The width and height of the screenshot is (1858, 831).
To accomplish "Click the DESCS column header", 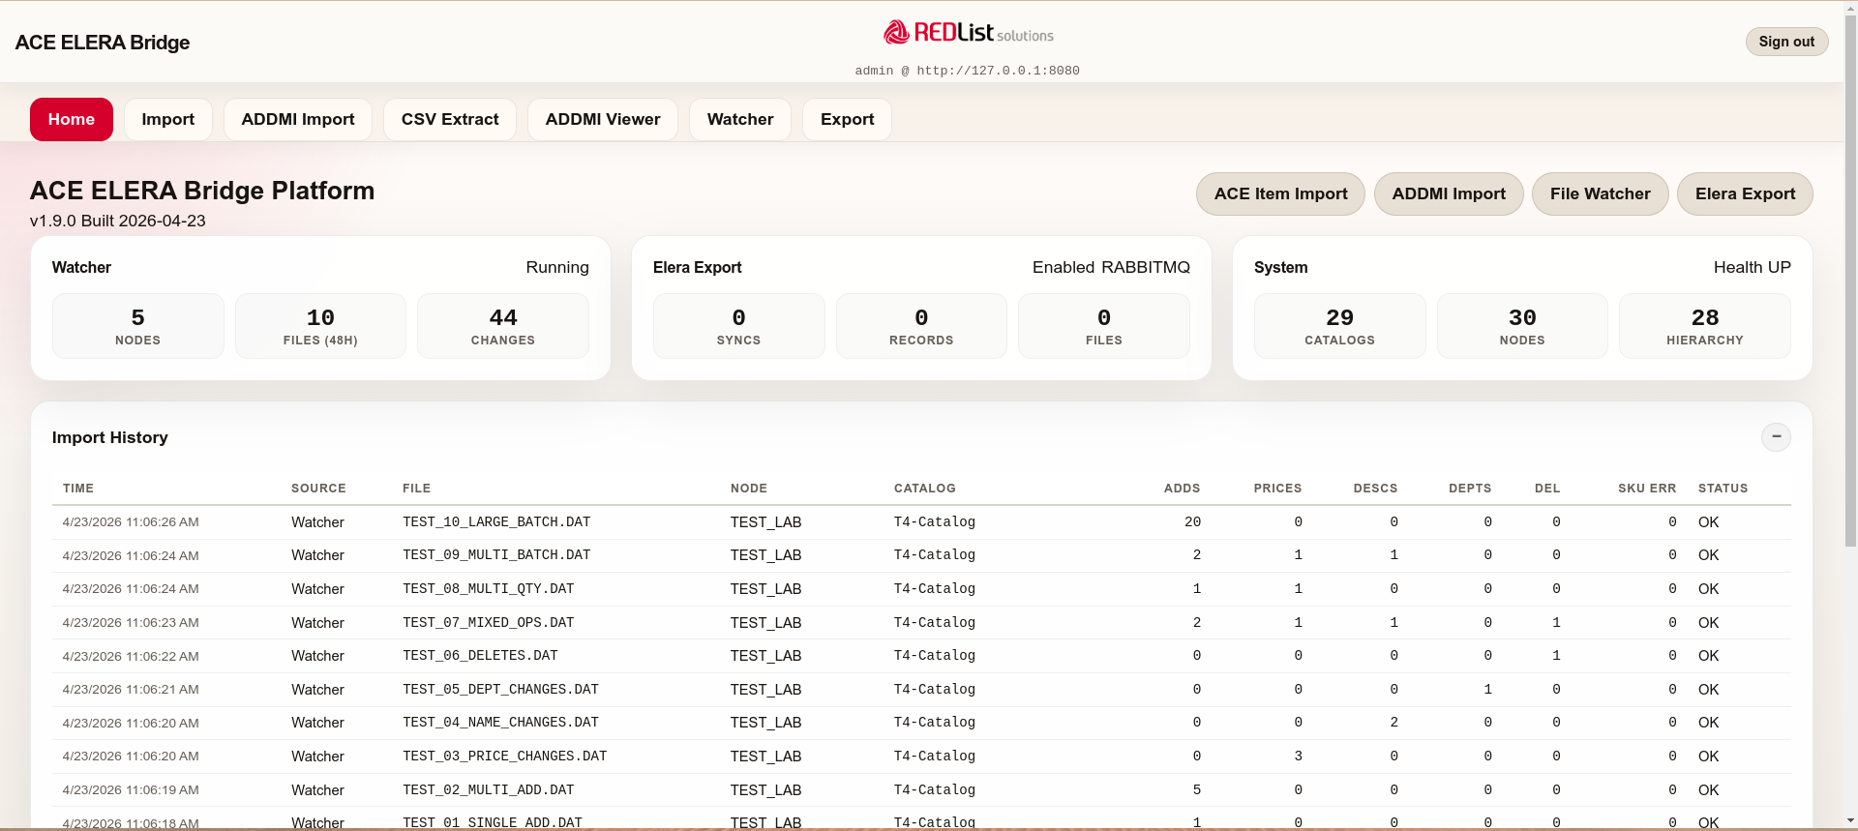I will pos(1375,489).
